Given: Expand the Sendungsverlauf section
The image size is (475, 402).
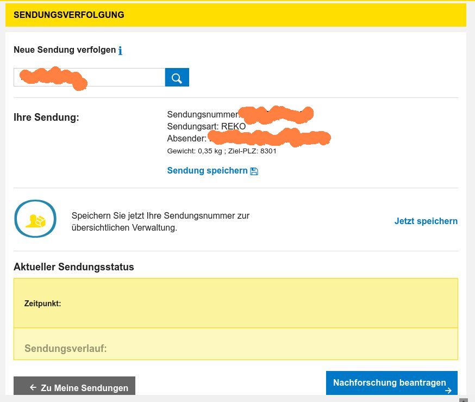Looking at the screenshot, I should point(66,348).
